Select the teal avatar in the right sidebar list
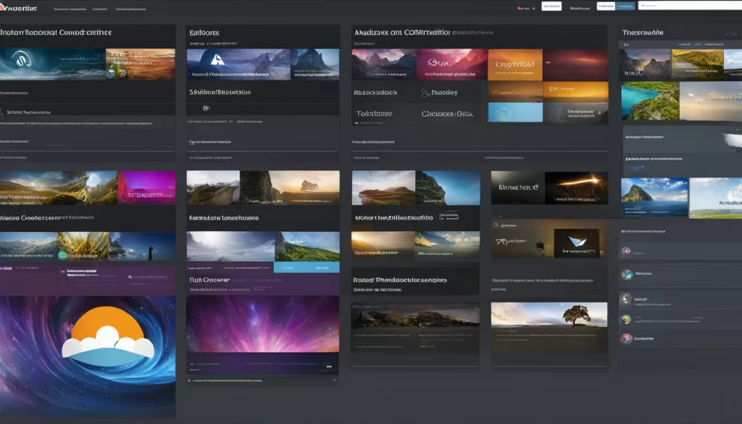This screenshot has width=742, height=424. pyautogui.click(x=626, y=275)
